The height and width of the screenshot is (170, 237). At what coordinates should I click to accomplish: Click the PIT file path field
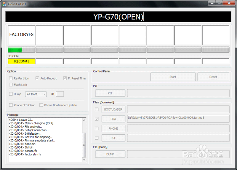tap(178, 93)
